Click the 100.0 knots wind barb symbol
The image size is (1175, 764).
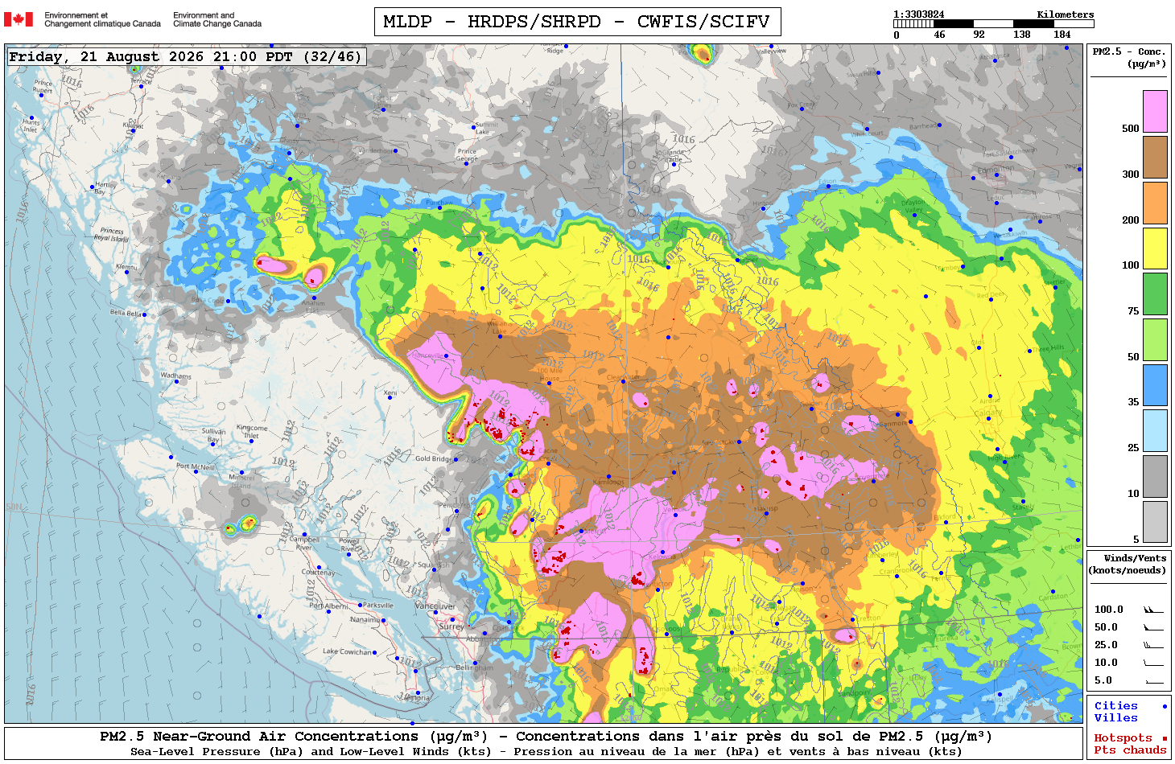(x=1153, y=610)
